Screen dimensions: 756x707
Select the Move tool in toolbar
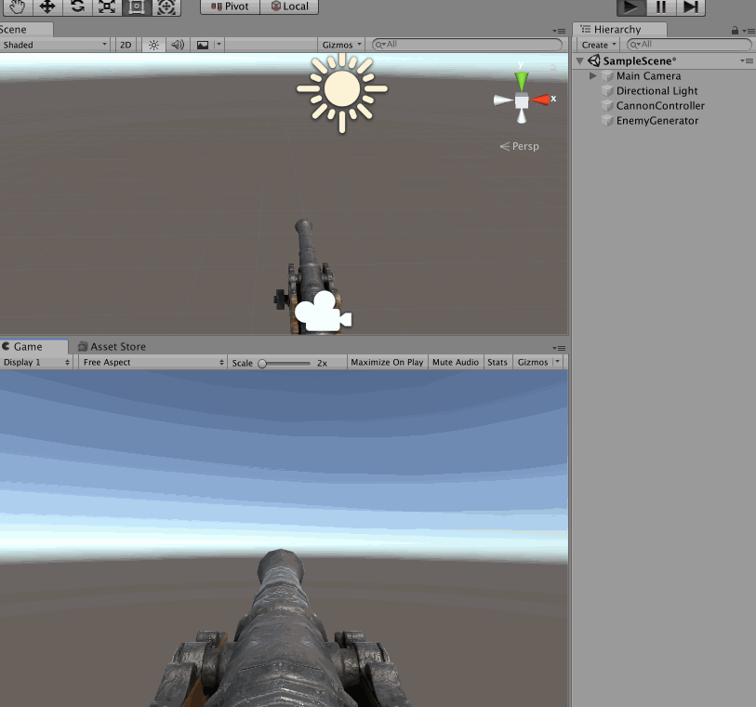click(46, 7)
